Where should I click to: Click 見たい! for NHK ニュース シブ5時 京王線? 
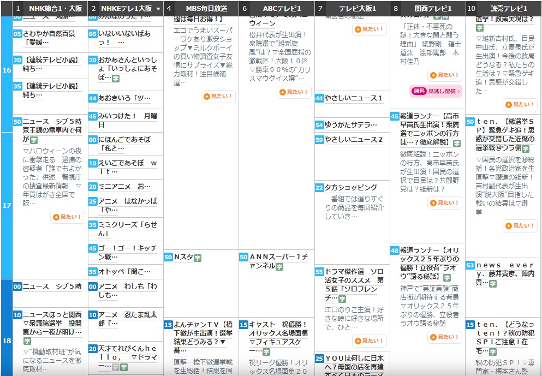coord(67,217)
